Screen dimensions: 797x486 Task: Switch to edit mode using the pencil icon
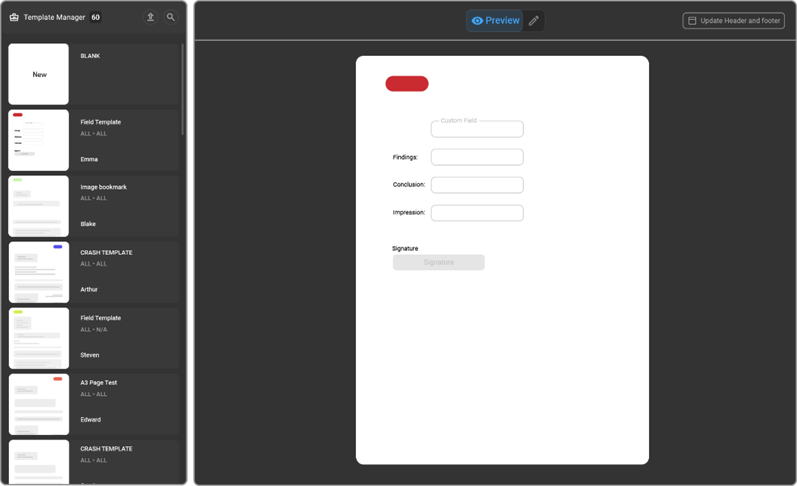(534, 20)
